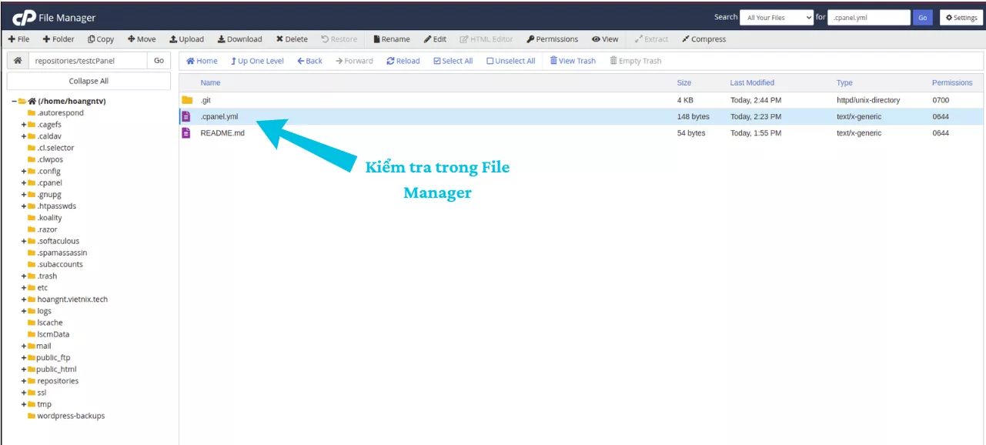Click the Download toolbar icon
The image size is (986, 445).
tap(222, 39)
